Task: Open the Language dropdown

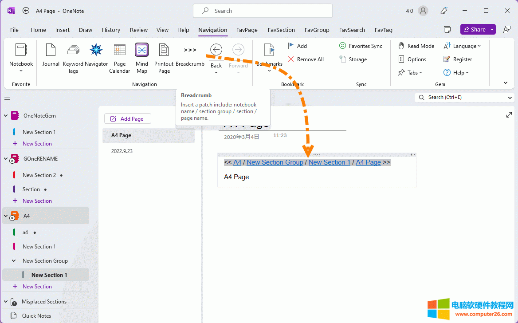Action: click(463, 46)
